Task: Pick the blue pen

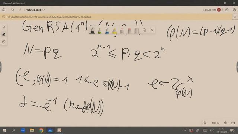Action: (107, 31)
